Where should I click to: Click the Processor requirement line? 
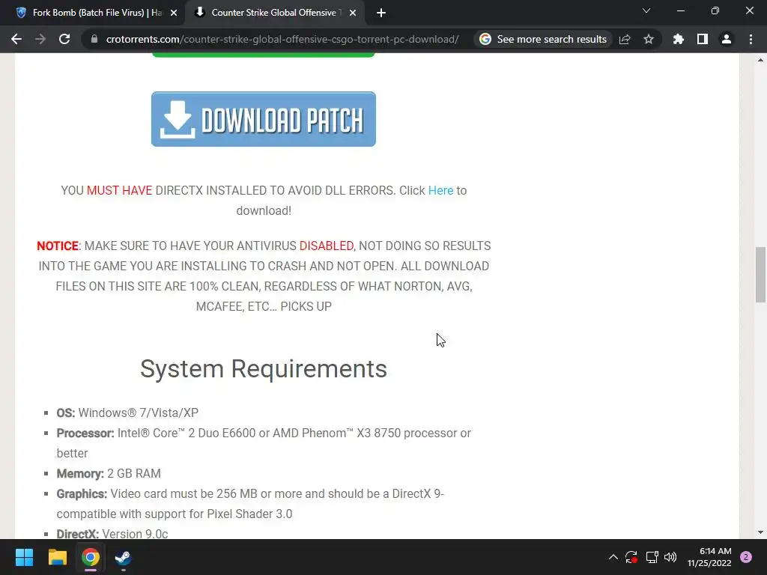click(264, 443)
